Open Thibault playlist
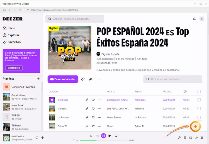Image resolution: width=209 pixels, height=144 pixels. 20,127
